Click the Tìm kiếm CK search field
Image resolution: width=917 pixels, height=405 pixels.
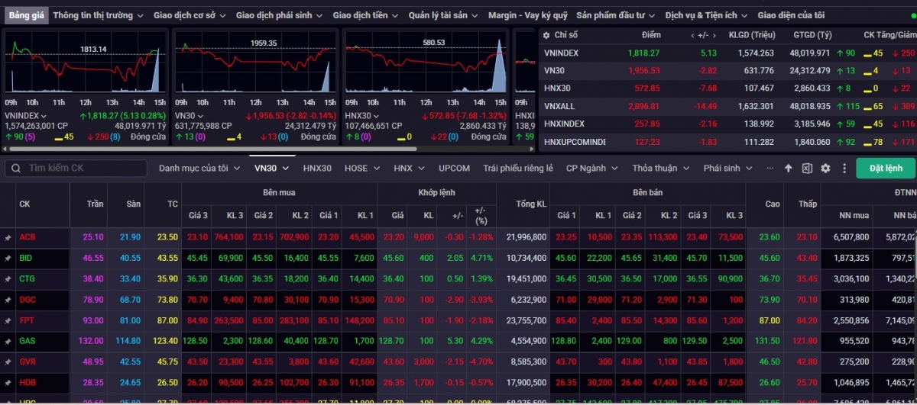click(x=76, y=168)
